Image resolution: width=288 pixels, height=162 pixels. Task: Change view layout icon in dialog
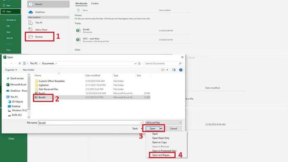(x=163, y=70)
